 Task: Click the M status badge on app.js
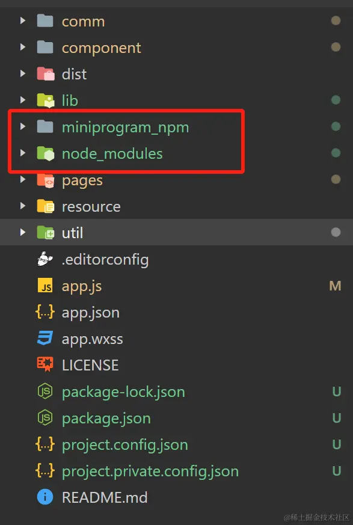(335, 286)
